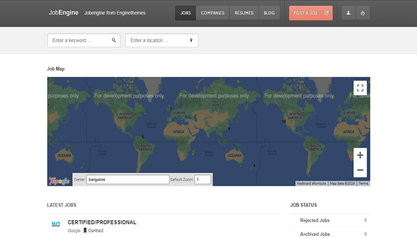Open Keyboard shortcuts on the map
Image resolution: width=417 pixels, height=238 pixels.
(312, 183)
